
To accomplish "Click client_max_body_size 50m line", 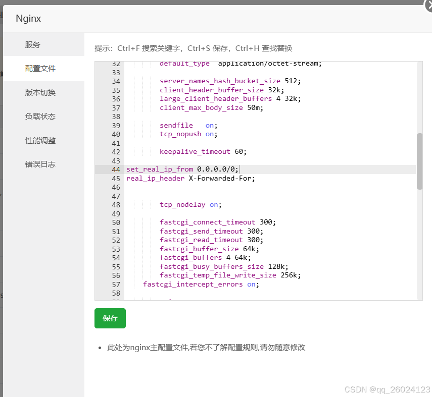I will coord(211,107).
